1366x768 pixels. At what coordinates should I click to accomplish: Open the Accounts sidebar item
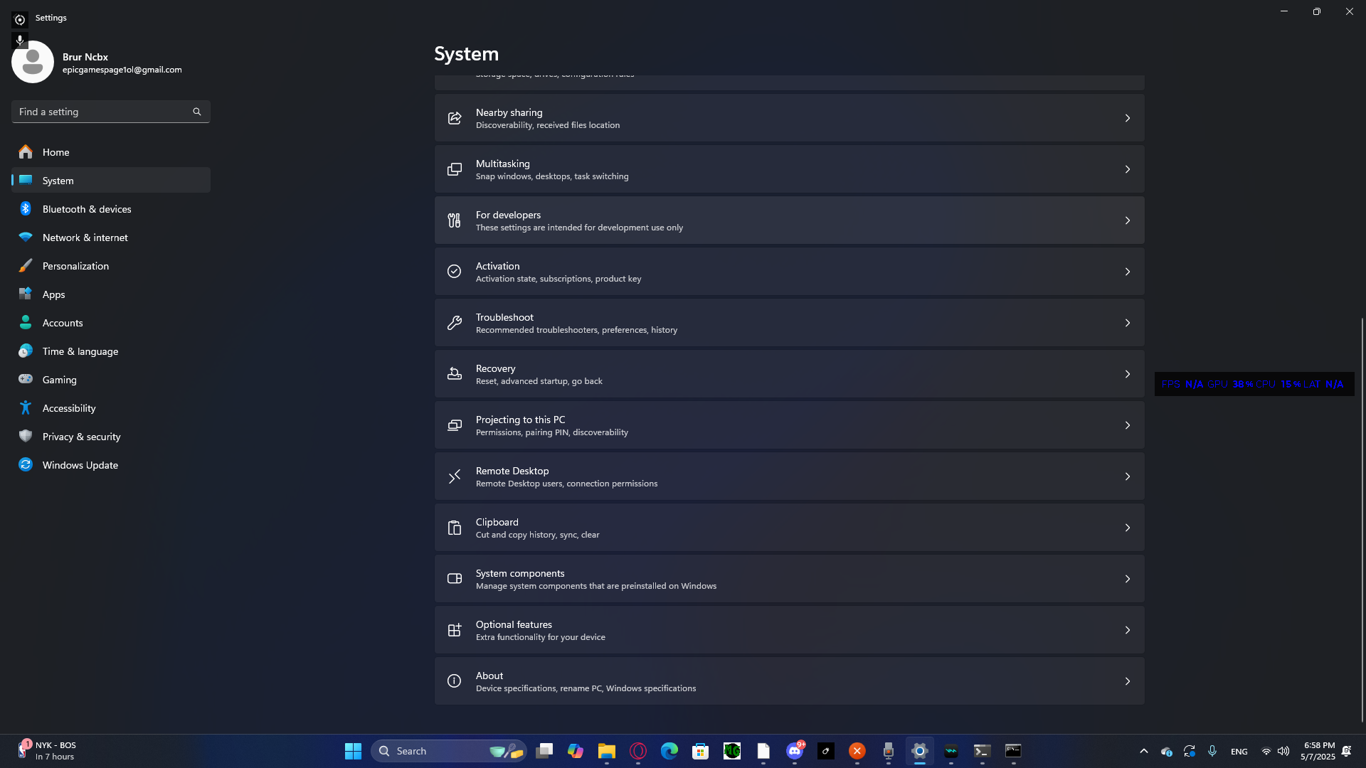click(63, 323)
